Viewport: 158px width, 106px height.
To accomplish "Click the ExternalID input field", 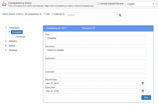I will click(96, 75).
